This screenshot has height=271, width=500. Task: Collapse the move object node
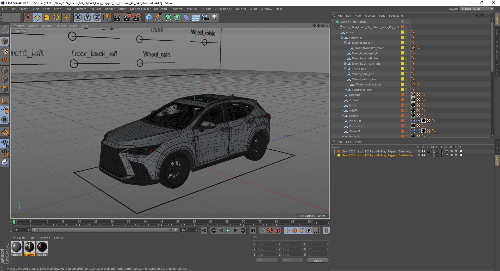click(339, 32)
